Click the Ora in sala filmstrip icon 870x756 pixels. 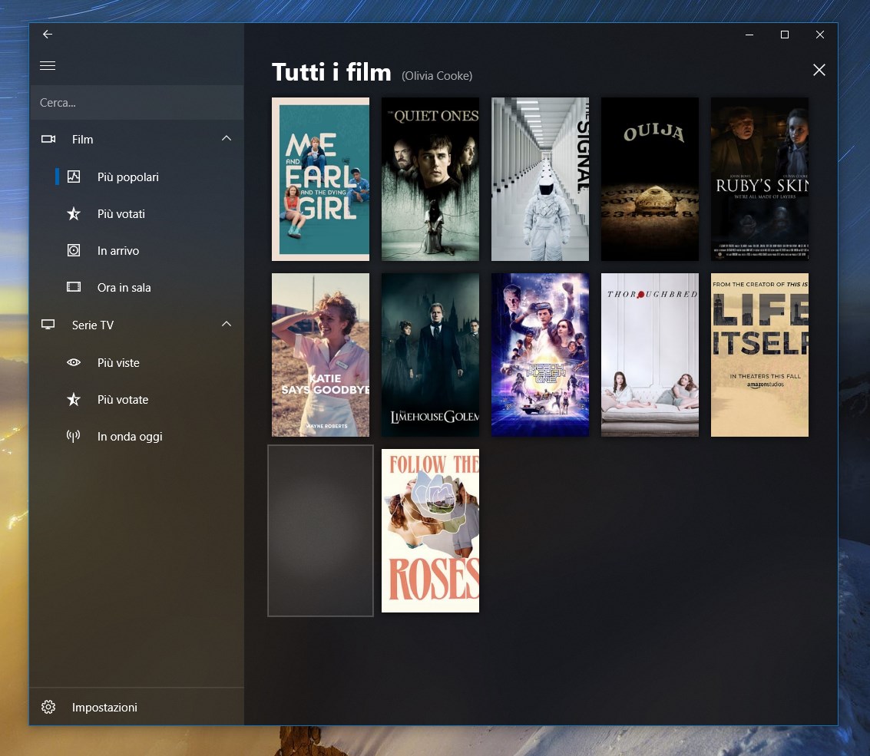point(74,287)
